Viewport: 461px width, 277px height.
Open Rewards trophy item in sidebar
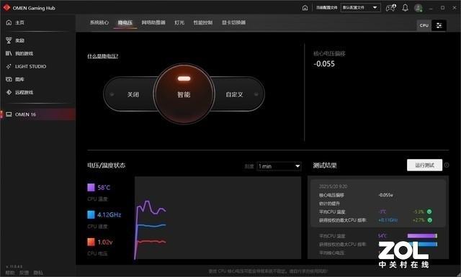point(15,40)
